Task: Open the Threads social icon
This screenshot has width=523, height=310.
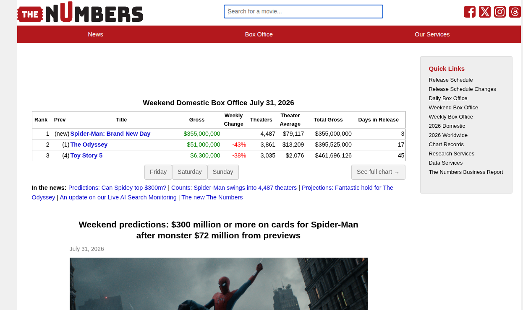Action: point(515,12)
